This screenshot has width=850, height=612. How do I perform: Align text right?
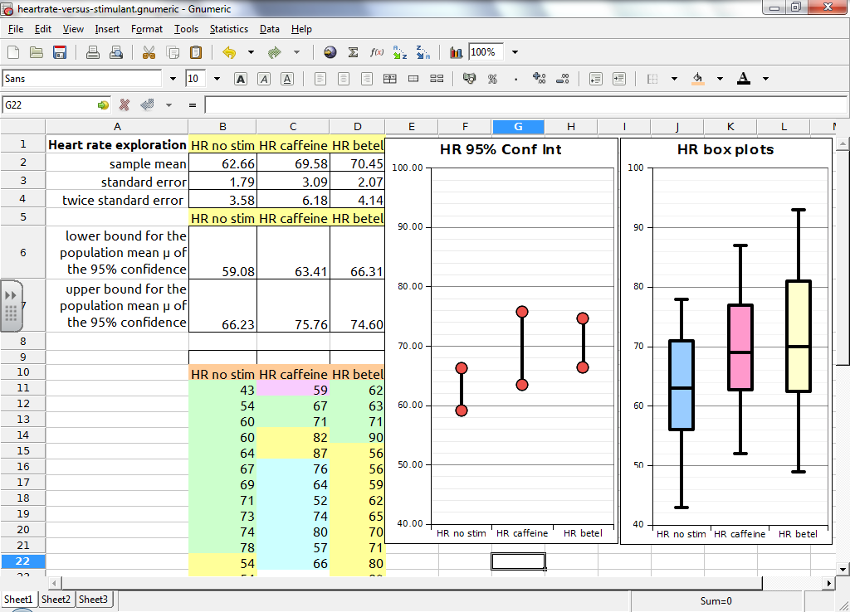(367, 79)
